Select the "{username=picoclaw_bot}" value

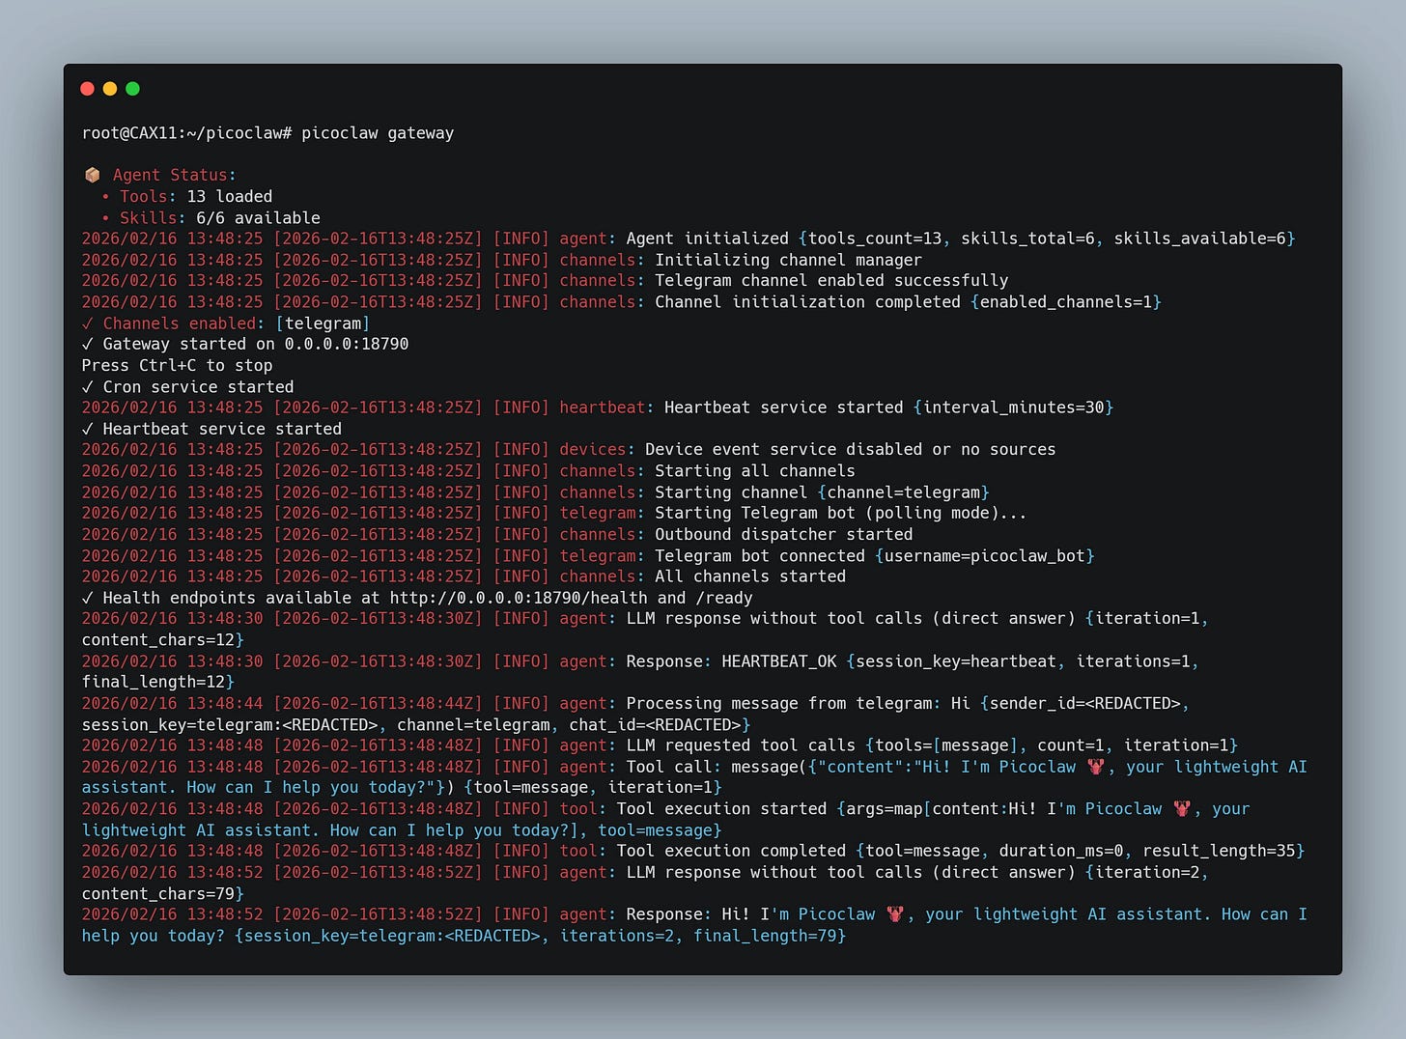(985, 556)
